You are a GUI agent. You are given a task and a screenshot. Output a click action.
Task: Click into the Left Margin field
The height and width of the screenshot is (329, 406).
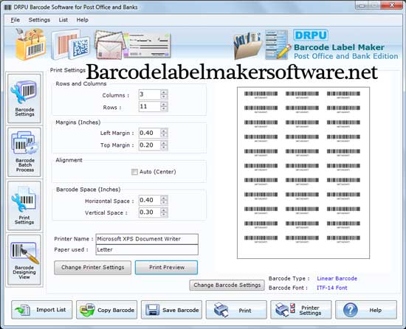150,134
